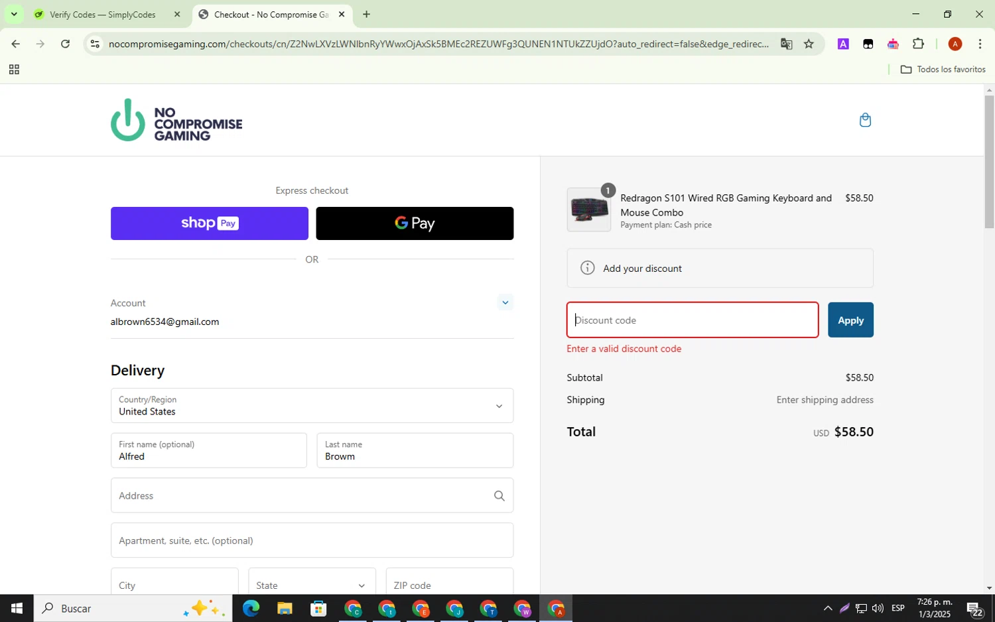Expand the Account section chevron
This screenshot has width=995, height=622.
(505, 302)
